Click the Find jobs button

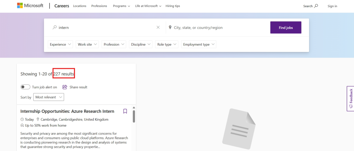click(x=285, y=27)
